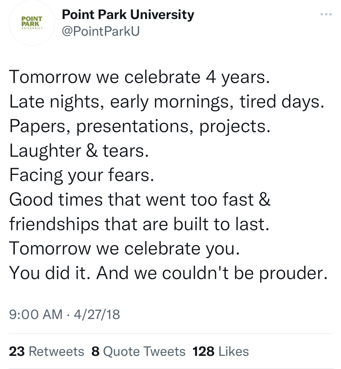Click 'Good times that went too fast' line
341x369 pixels.
[140, 199]
